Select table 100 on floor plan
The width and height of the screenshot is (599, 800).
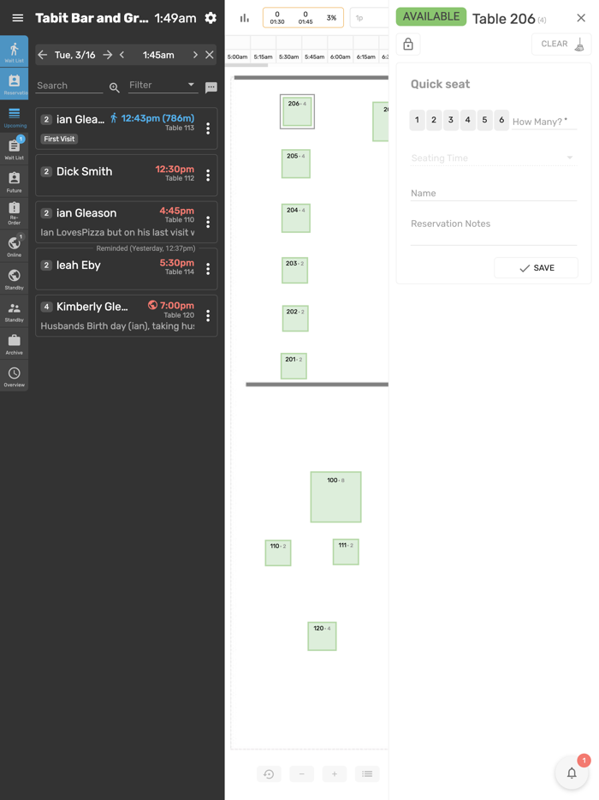tap(336, 497)
